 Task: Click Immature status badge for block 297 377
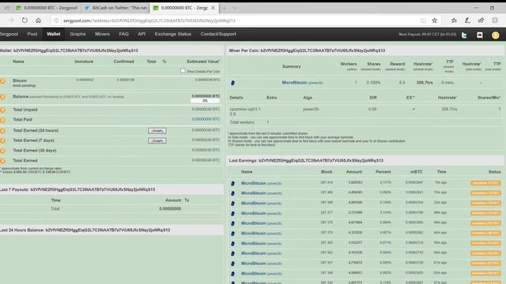pyautogui.click(x=485, y=213)
